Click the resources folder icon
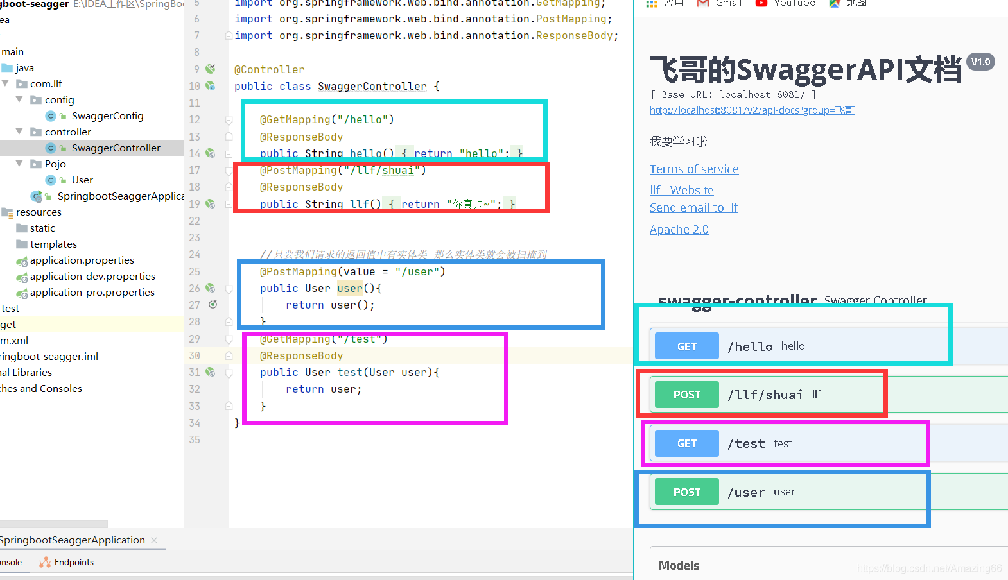The width and height of the screenshot is (1008, 580). 7,212
